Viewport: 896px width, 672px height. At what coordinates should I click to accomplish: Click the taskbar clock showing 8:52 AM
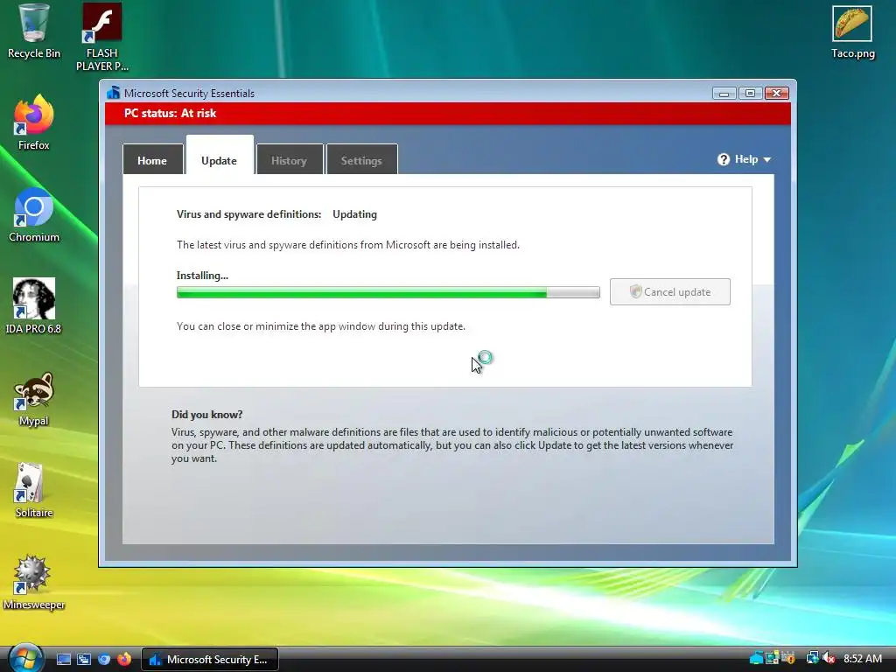(x=863, y=659)
